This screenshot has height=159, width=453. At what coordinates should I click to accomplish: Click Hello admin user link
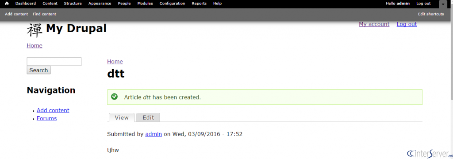(x=398, y=4)
